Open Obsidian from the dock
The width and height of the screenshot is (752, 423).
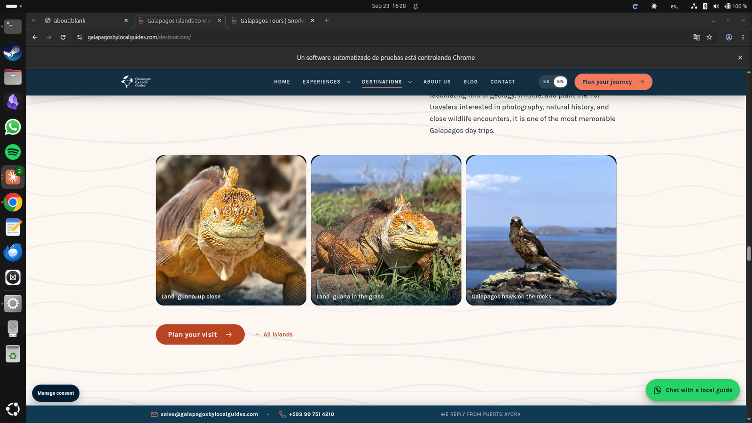click(13, 102)
